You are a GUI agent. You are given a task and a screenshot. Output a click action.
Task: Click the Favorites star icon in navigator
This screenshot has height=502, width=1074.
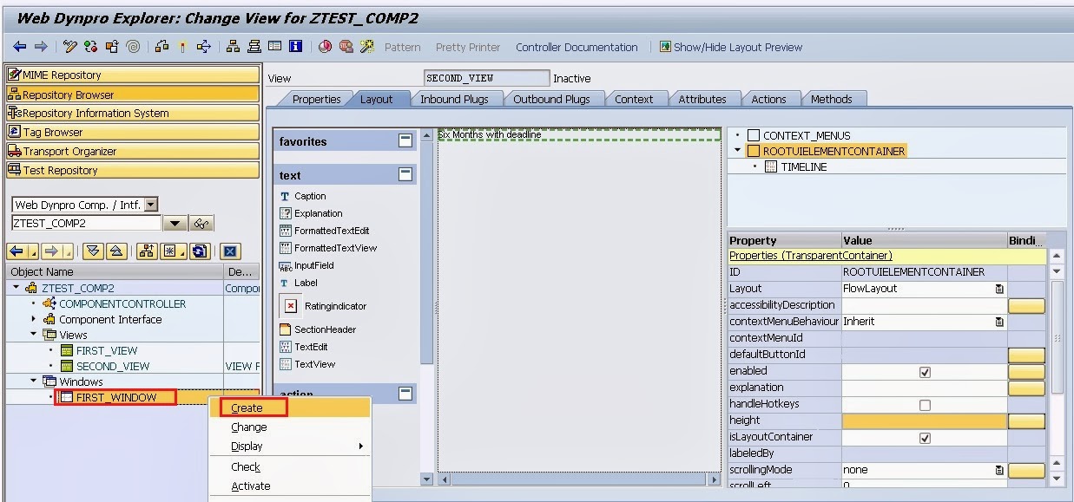[x=171, y=251]
